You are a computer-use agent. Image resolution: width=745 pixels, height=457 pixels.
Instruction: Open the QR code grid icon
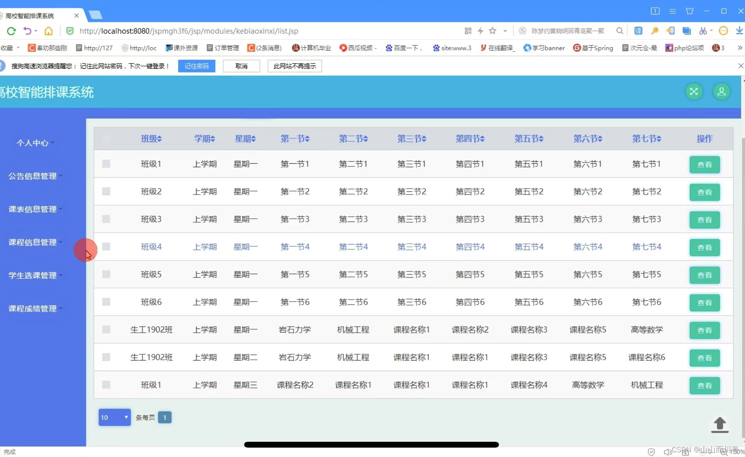pos(468,31)
